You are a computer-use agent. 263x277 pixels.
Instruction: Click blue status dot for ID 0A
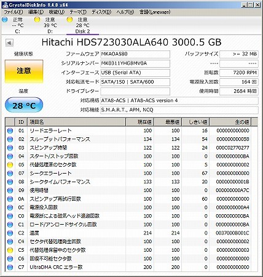tap(10, 199)
